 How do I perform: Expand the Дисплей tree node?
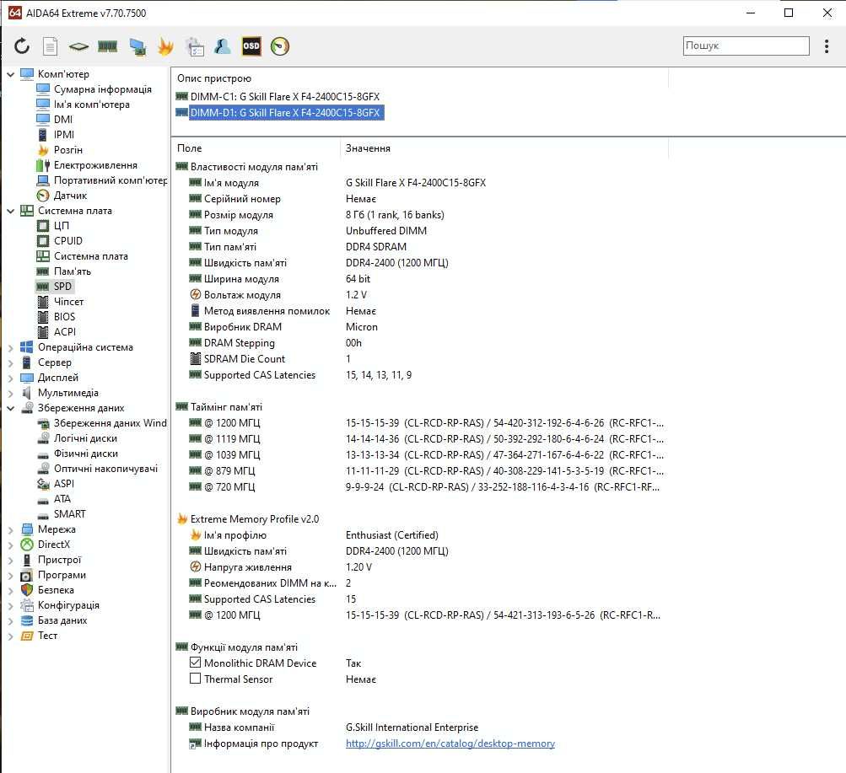10,378
